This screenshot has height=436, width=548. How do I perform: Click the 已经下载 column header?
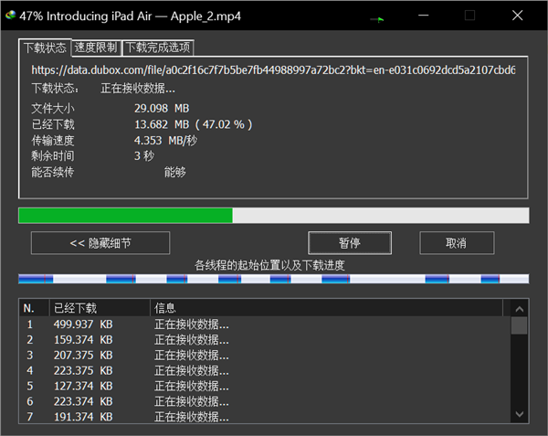pyautogui.click(x=100, y=308)
